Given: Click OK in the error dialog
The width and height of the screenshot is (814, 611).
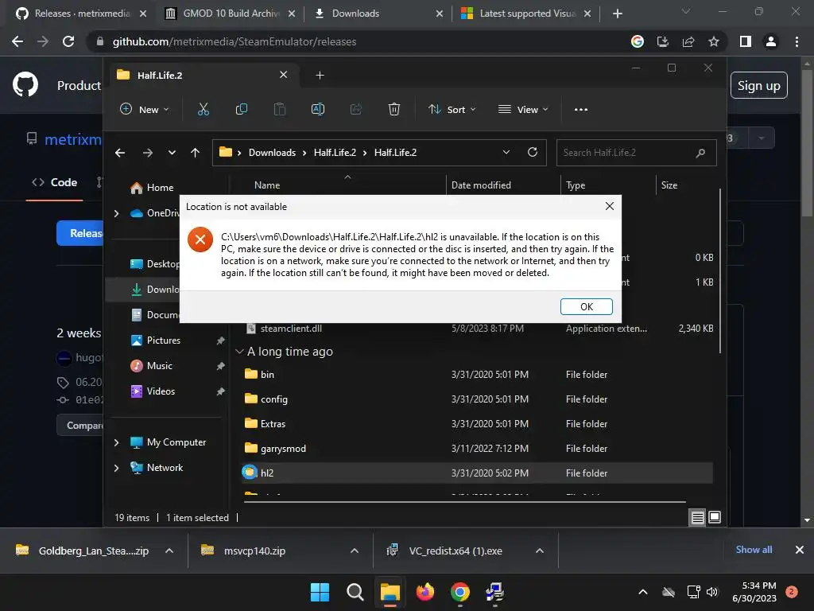Looking at the screenshot, I should (586, 306).
